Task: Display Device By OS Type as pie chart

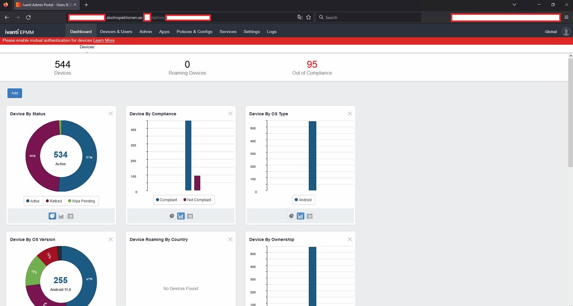Action: [x=291, y=216]
